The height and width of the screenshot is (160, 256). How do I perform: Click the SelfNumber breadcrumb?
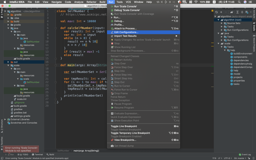coord(63,151)
